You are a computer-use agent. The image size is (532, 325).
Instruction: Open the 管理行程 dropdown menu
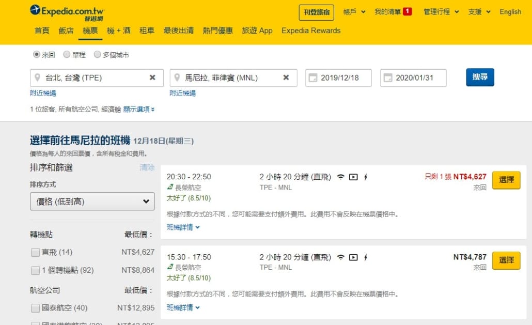pos(441,12)
